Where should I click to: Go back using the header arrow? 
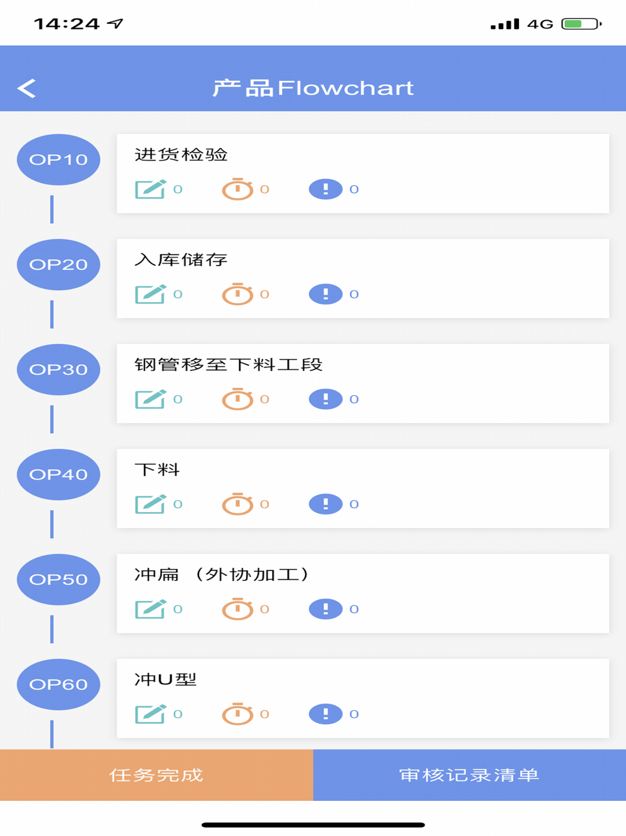tap(26, 88)
